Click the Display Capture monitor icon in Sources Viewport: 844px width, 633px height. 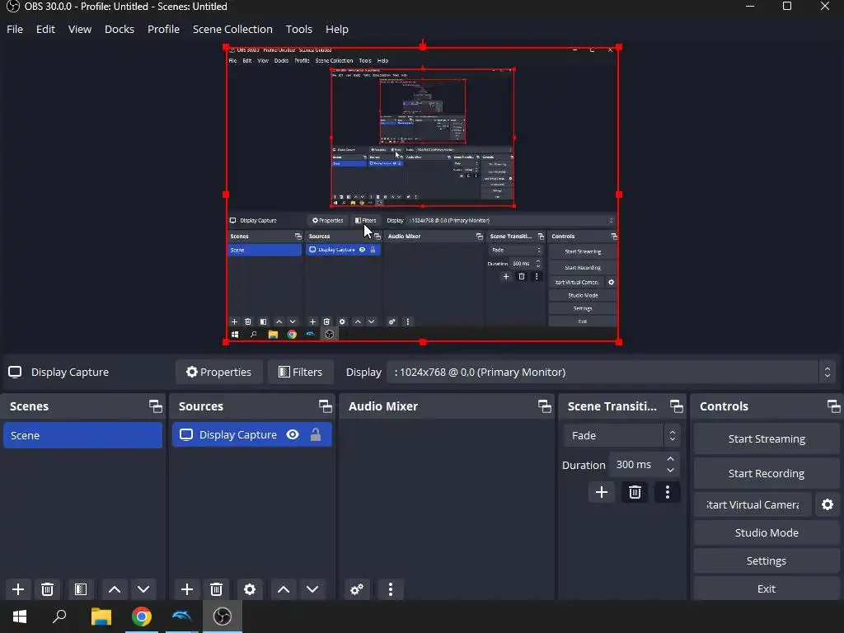tap(186, 435)
